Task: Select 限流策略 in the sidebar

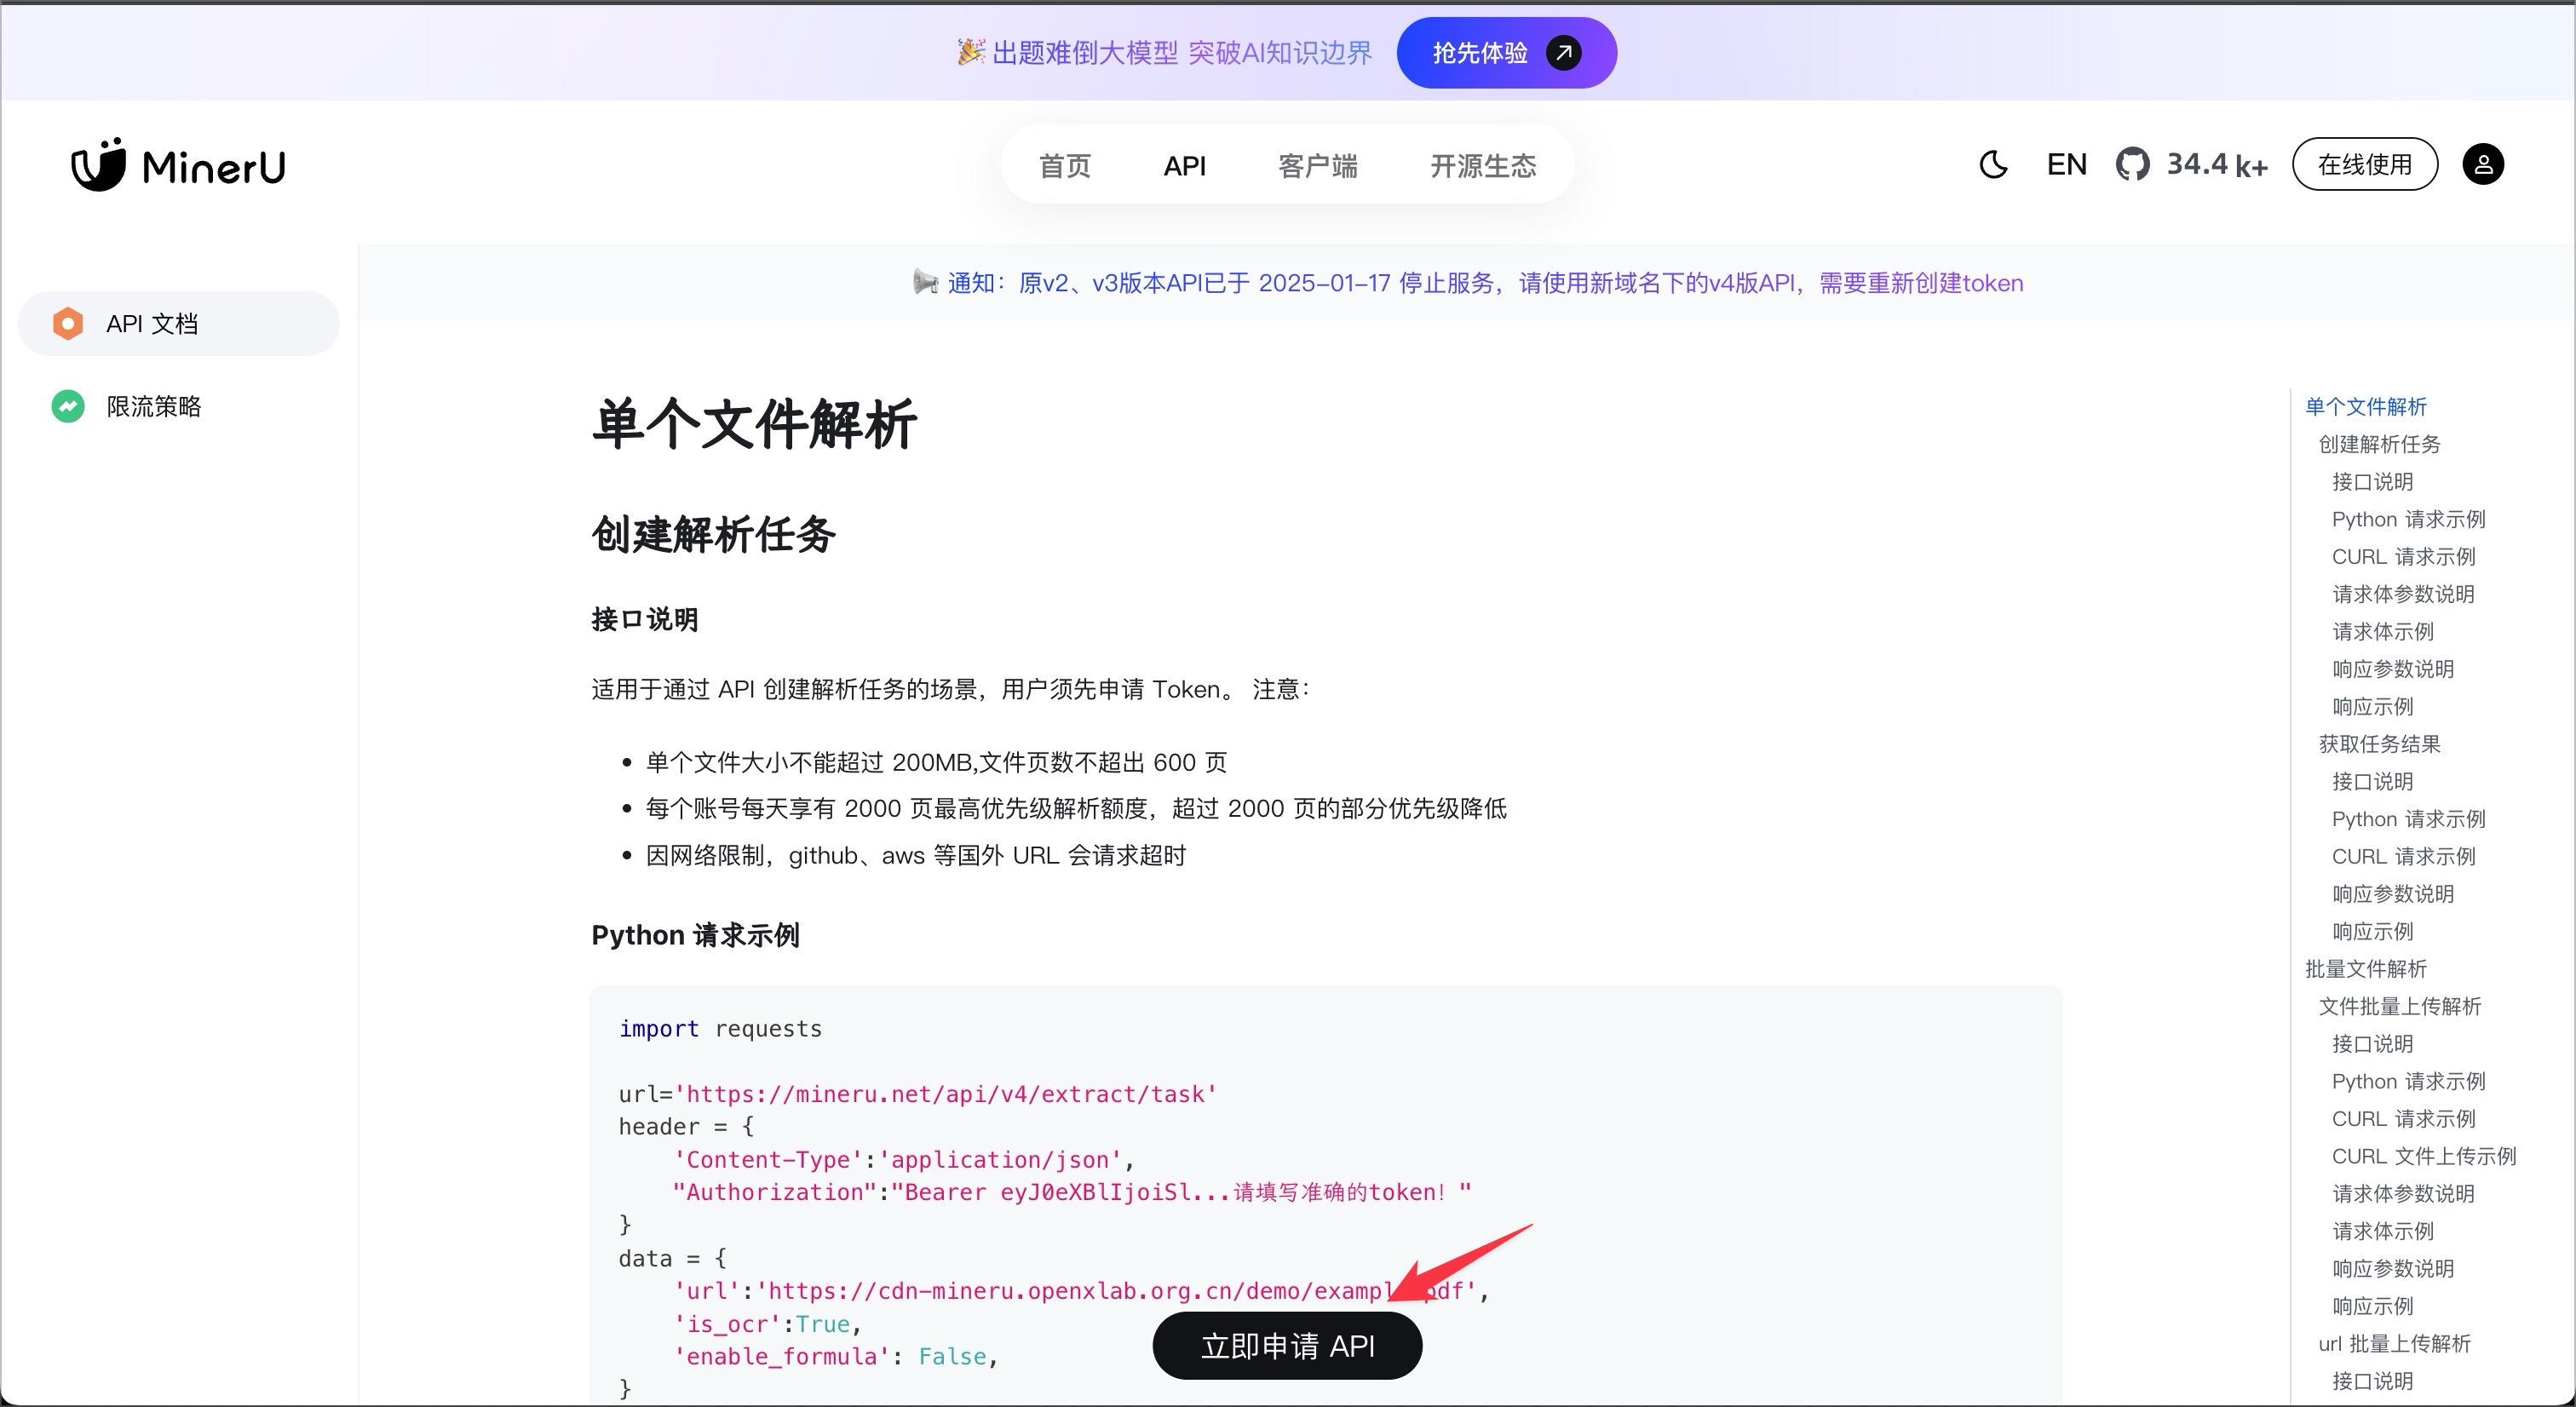Action: pyautogui.click(x=154, y=406)
